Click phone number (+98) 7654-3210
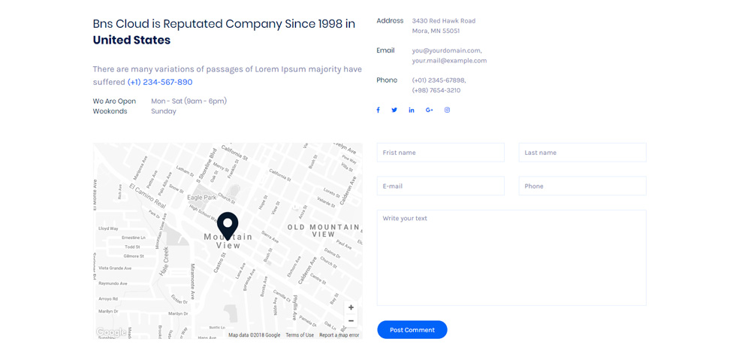736x354 pixels. tap(436, 90)
